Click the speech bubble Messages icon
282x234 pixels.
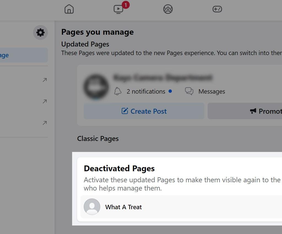point(189,91)
